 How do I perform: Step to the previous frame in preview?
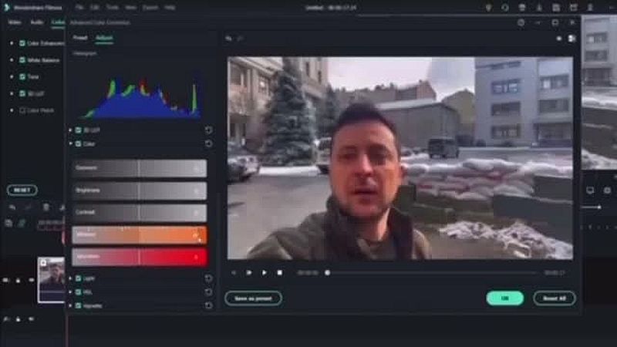234,273
